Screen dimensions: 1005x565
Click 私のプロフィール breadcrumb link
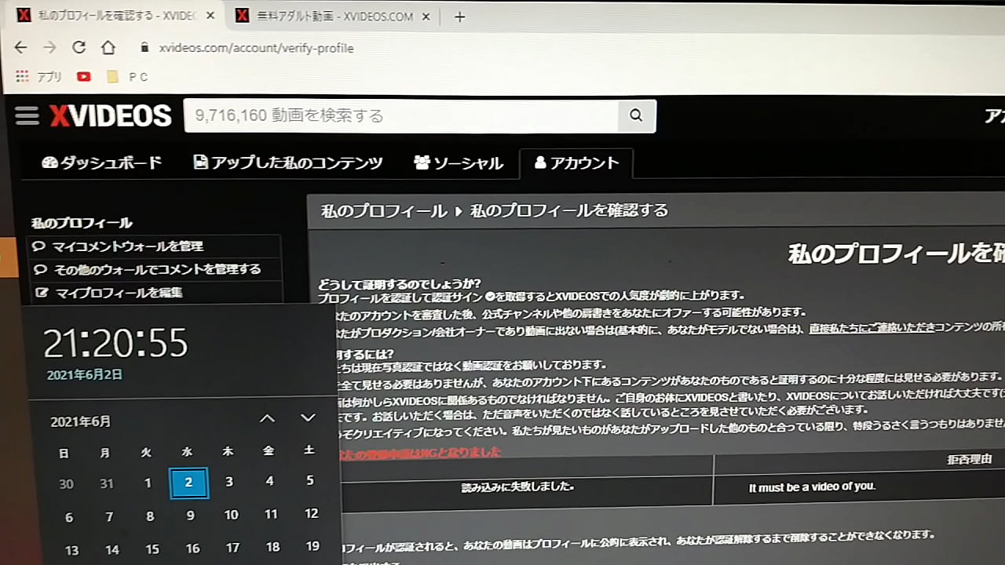coord(384,210)
